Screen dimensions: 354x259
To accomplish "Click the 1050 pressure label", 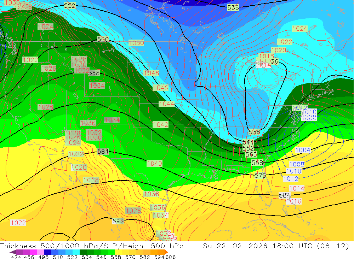I will point(136,43).
